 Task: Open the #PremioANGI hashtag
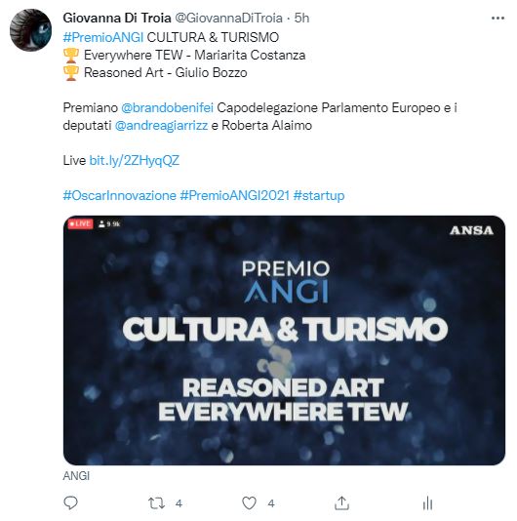pyautogui.click(x=103, y=37)
